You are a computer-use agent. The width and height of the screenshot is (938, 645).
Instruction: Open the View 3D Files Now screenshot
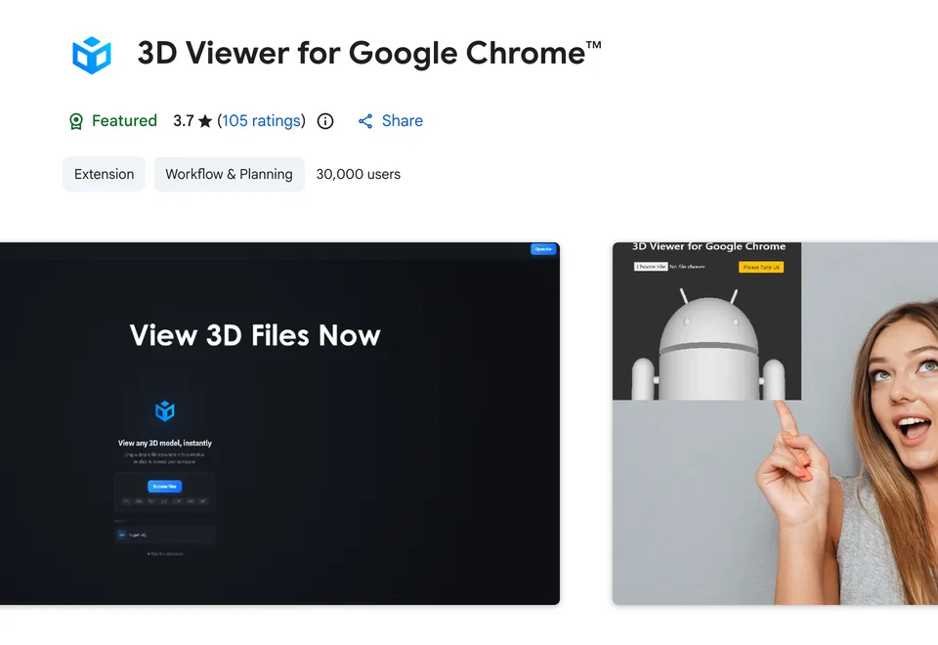pyautogui.click(x=280, y=423)
